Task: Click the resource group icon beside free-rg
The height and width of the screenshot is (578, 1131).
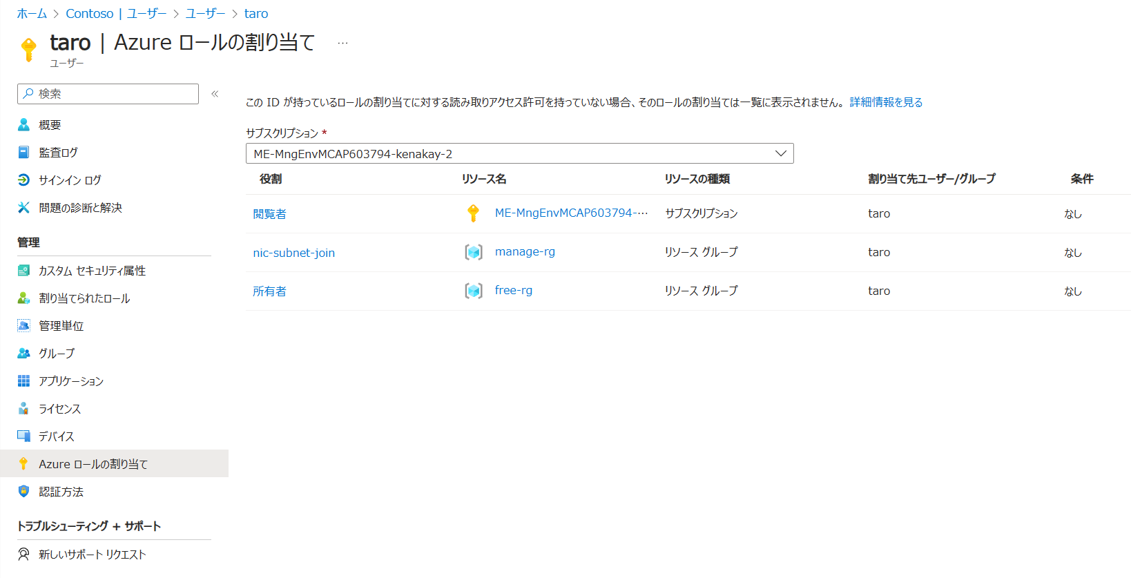Action: [x=474, y=291]
